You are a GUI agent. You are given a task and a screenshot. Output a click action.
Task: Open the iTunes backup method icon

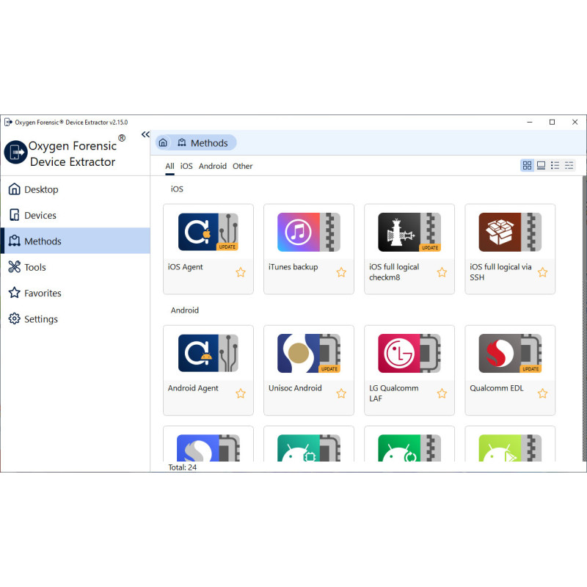click(x=308, y=232)
